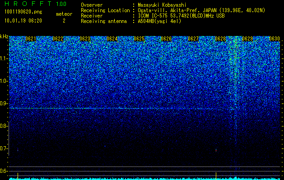Click the 1.1 kHz frequency label
The height and width of the screenshot is (180, 284).
(x=4, y=58)
